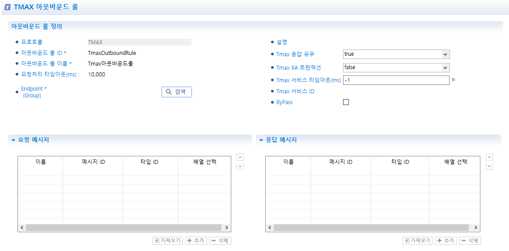Click the 프로토콜 field showing TMAX

point(139,42)
